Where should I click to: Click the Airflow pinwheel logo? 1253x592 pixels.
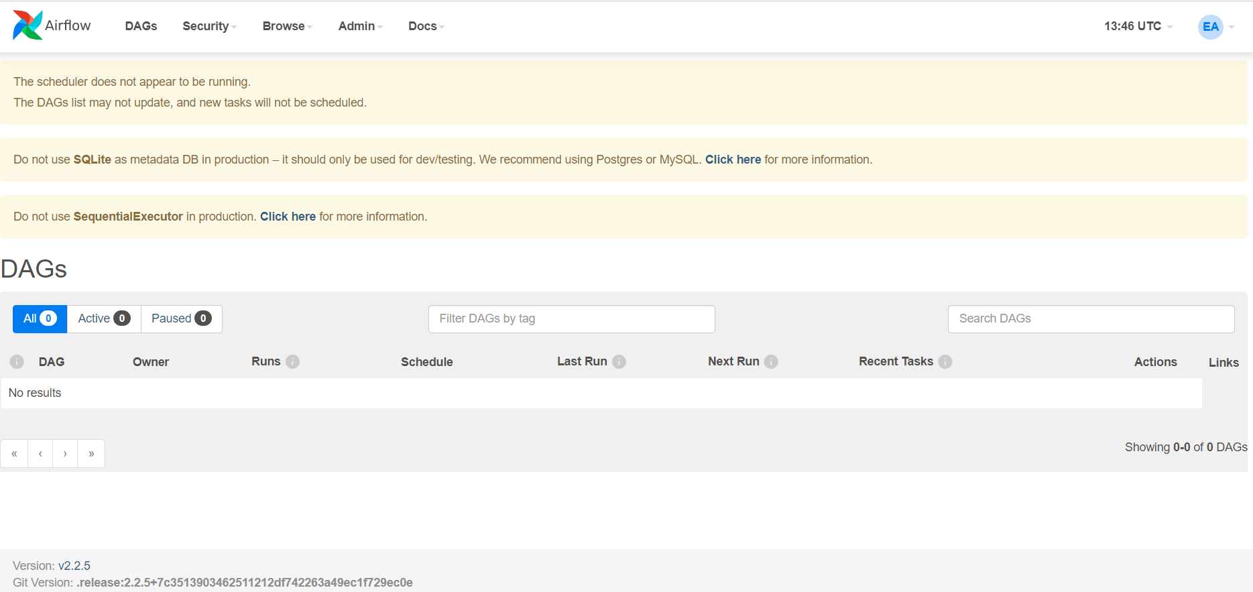27,25
